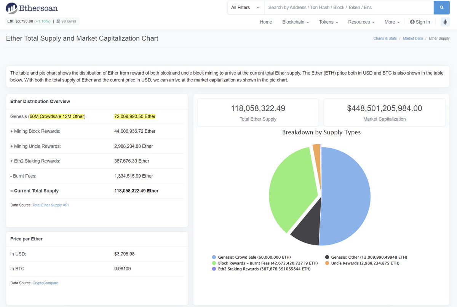Click the 1,334,515.99 Ether burnt fees value
Image resolution: width=457 pixels, height=307 pixels.
(134, 176)
